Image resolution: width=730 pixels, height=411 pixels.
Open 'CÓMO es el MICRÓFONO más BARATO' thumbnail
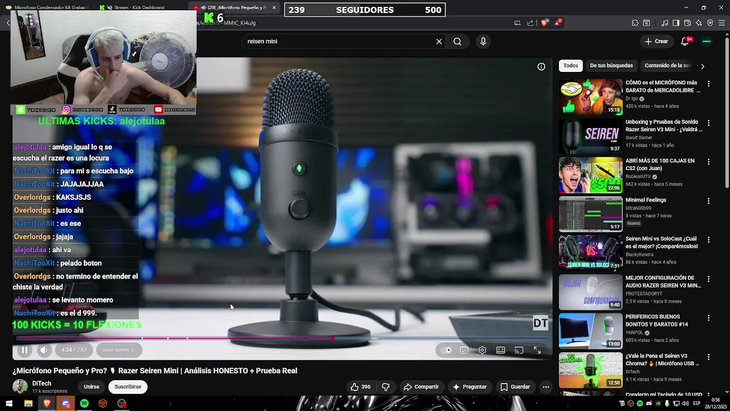tap(590, 96)
